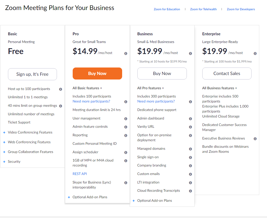Click info icon beside Host up to 100 participants
This screenshot has width=267, height=218.
[x=60, y=89]
